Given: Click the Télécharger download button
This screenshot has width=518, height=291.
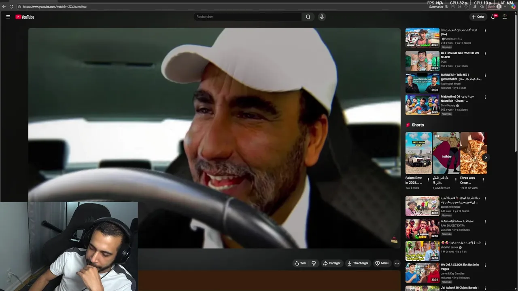Looking at the screenshot, I should point(358,263).
